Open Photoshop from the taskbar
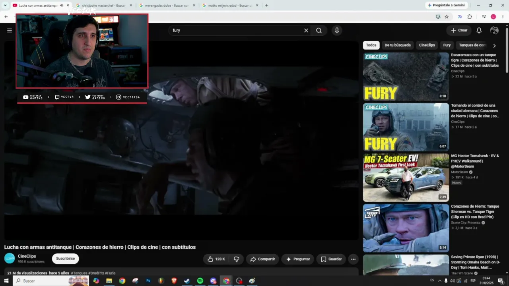This screenshot has width=509, height=286. pos(148,281)
